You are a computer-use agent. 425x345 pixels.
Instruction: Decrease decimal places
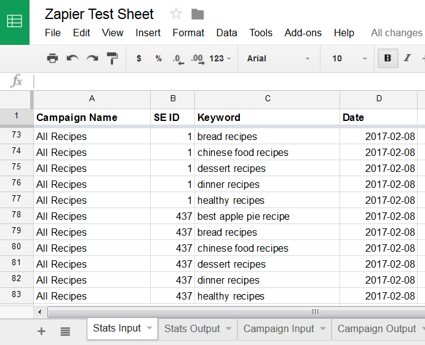178,58
